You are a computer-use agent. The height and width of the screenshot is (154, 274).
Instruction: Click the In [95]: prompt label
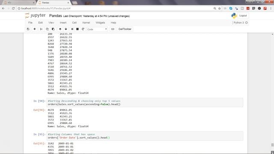(x=39, y=134)
